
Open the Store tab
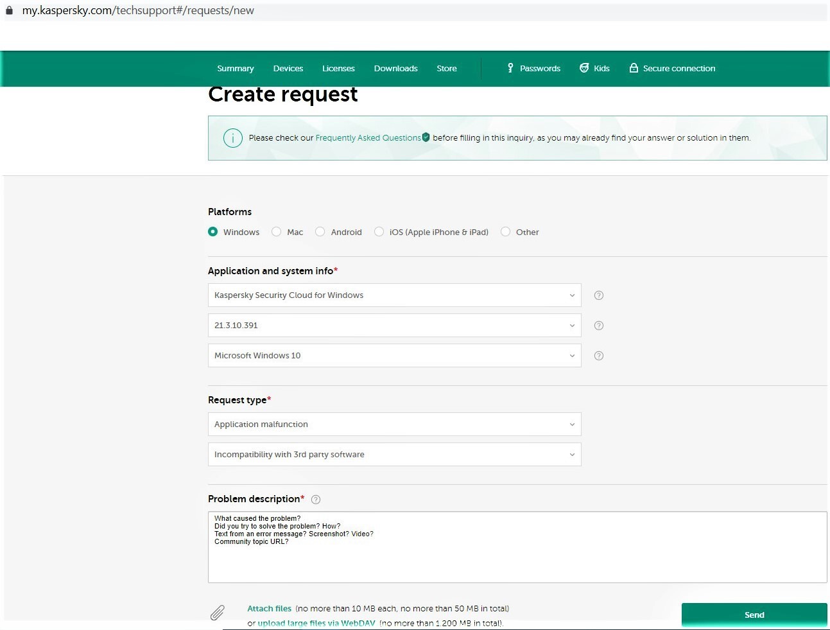(x=447, y=69)
